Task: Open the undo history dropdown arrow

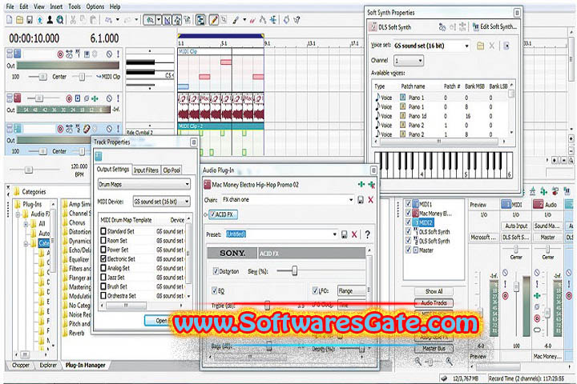Action: 118,20
